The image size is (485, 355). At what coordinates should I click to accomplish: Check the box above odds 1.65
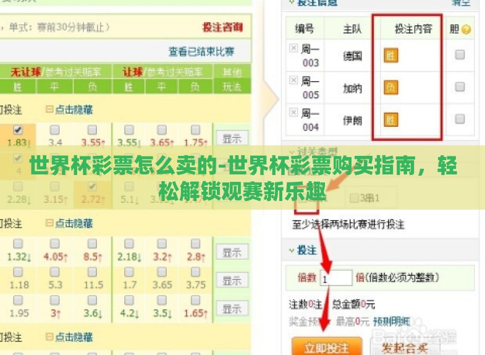click(195, 300)
